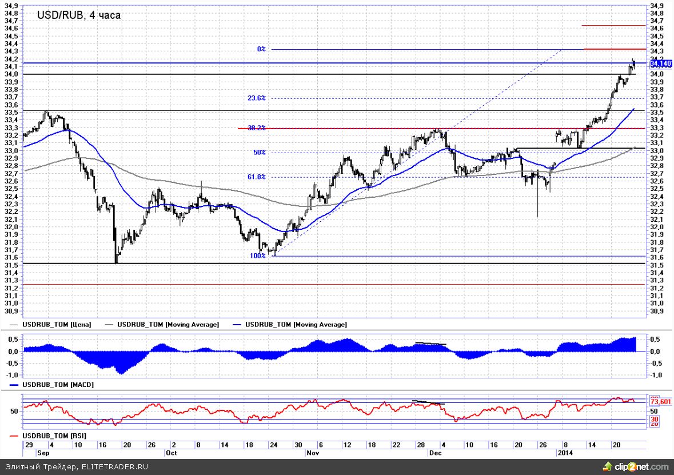This screenshot has width=674, height=475.
Task: Click the USD/RUB, 4 часа chart title
Action: click(x=79, y=15)
